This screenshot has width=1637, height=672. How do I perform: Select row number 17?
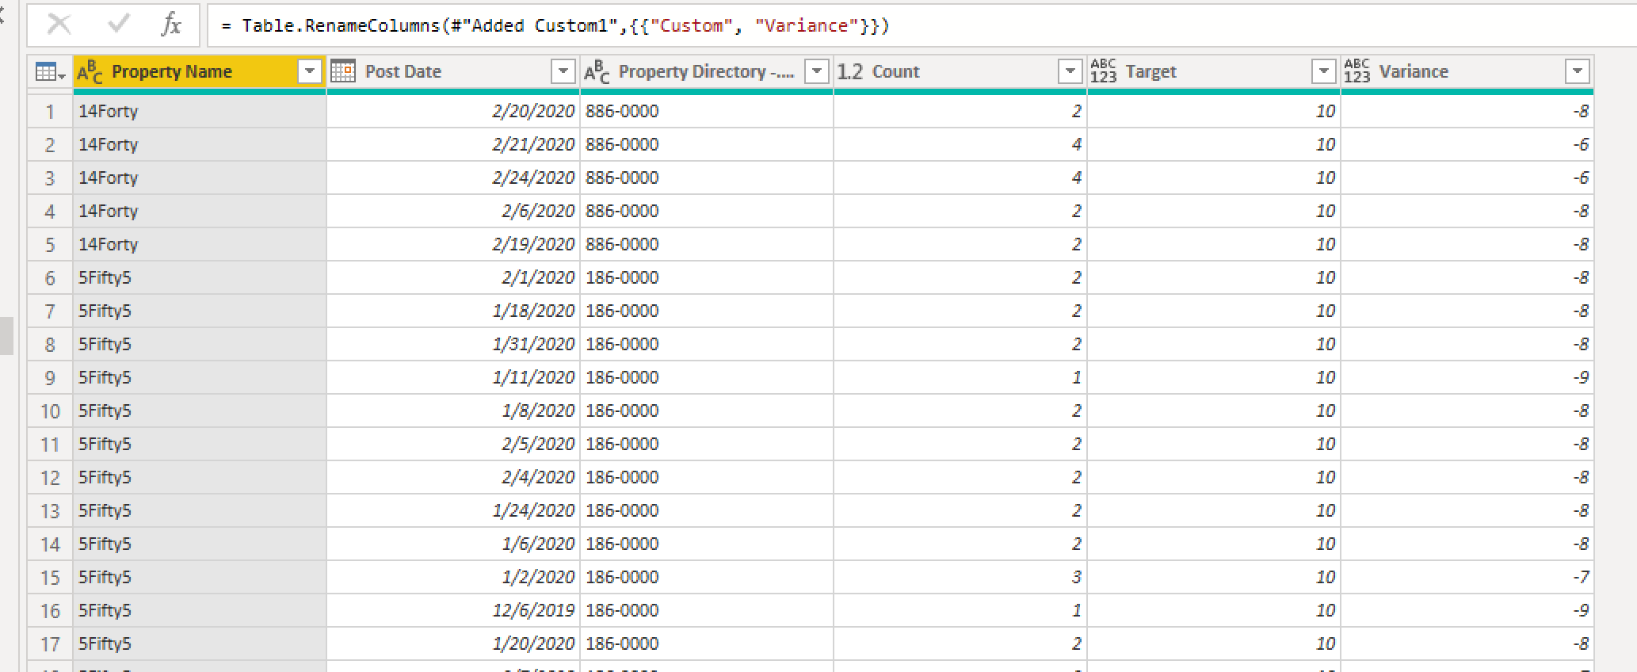[x=50, y=644]
